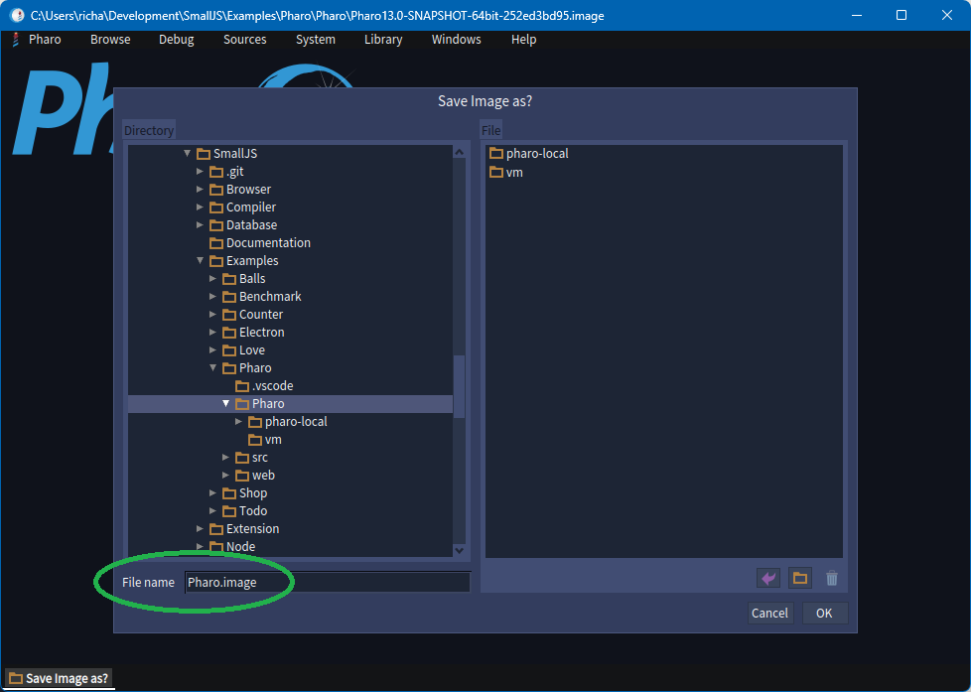This screenshot has width=971, height=692.
Task: Click the Directory tree scrollbar up arrow
Action: click(x=459, y=152)
